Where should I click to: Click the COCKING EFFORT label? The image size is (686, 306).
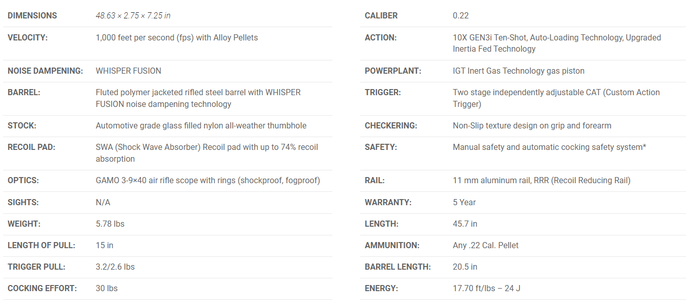click(42, 289)
